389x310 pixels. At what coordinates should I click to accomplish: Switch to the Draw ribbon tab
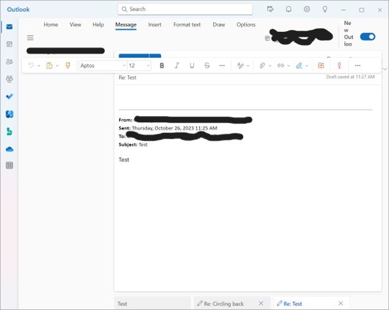(219, 24)
